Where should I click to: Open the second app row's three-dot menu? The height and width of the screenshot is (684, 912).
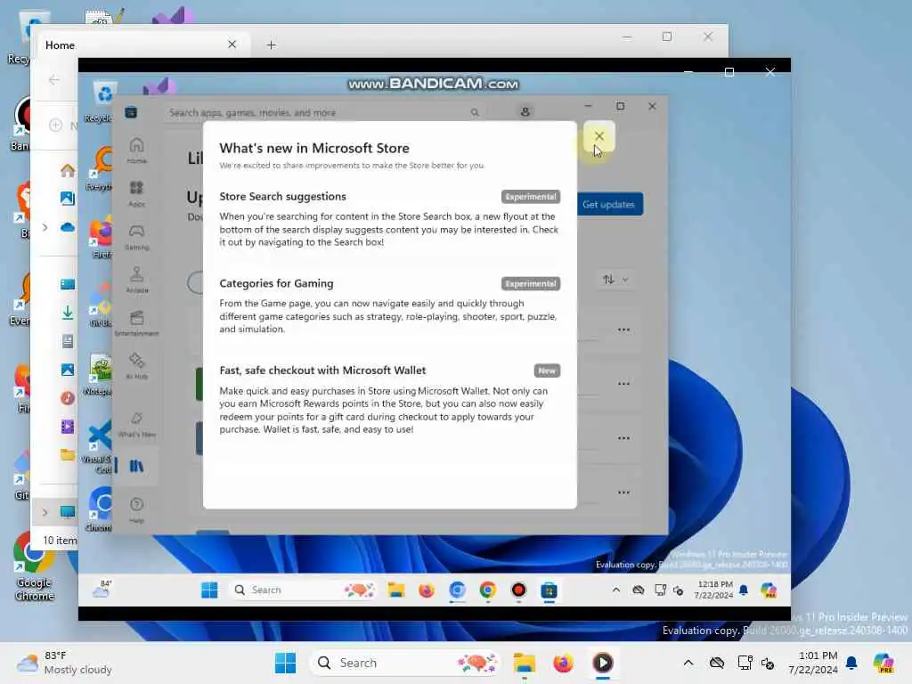click(x=623, y=384)
